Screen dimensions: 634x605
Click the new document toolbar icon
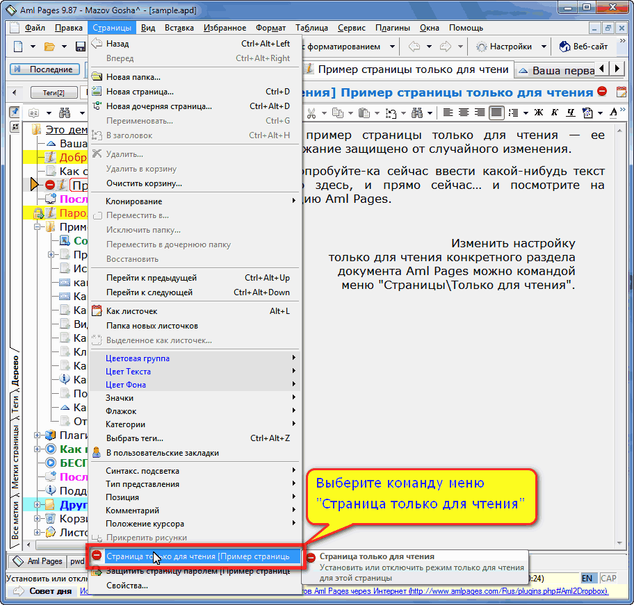18,47
